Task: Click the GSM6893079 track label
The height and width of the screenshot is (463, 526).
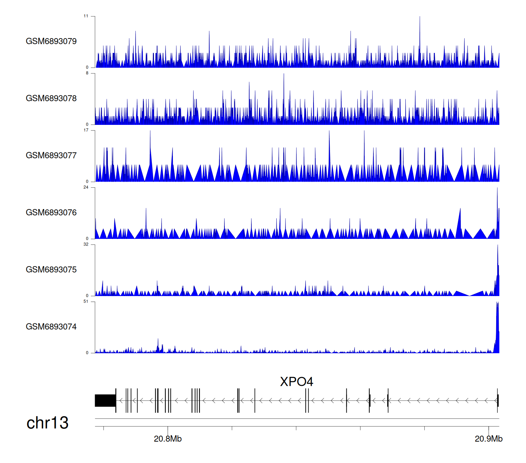Action: 51,41
